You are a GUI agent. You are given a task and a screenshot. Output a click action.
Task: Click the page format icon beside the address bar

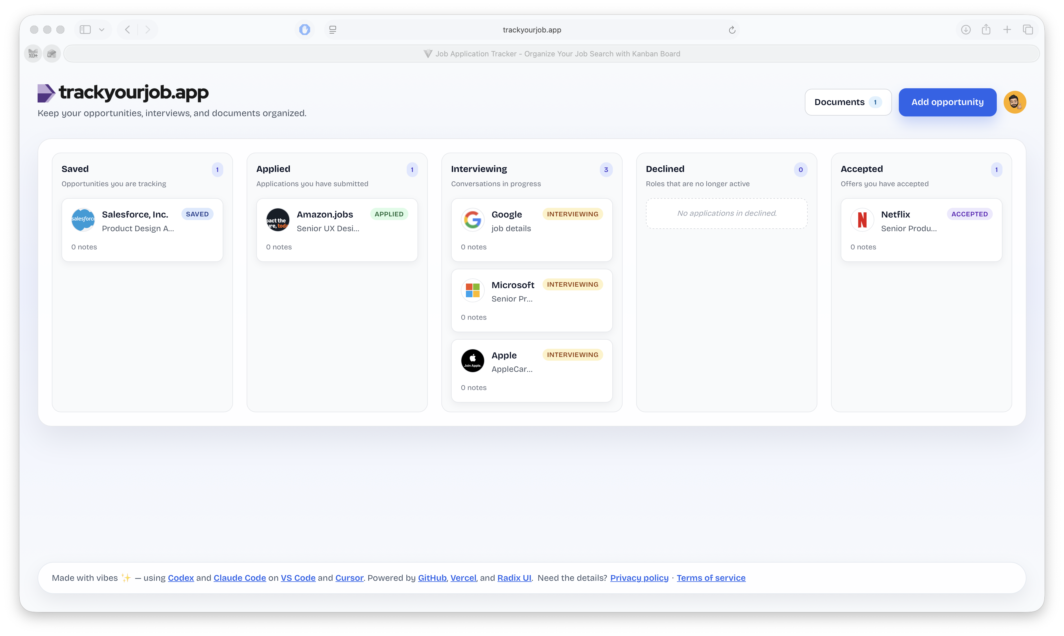coord(332,29)
